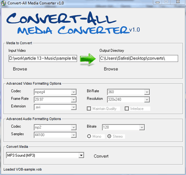Image resolution: width=186 pixels, height=175 pixels.
Task: Click the Output Directory path field
Action: [x=139, y=58]
